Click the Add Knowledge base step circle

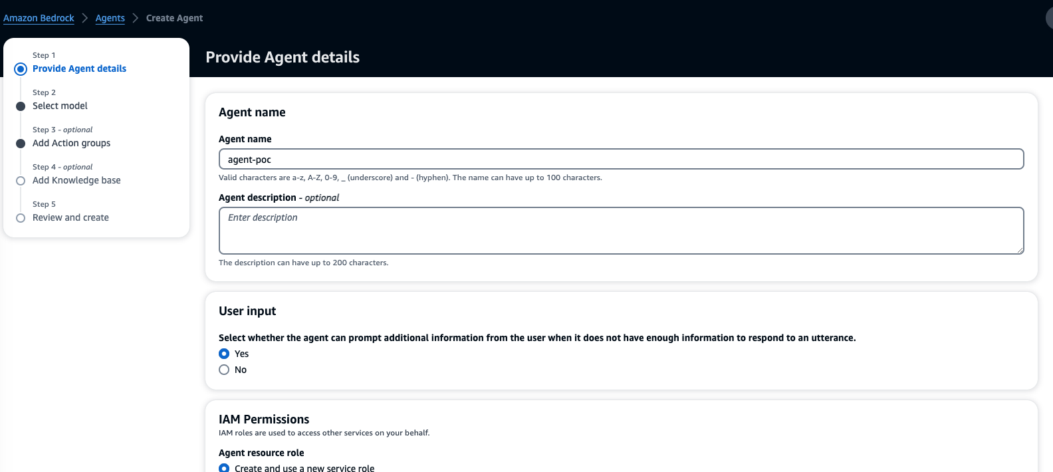(21, 181)
